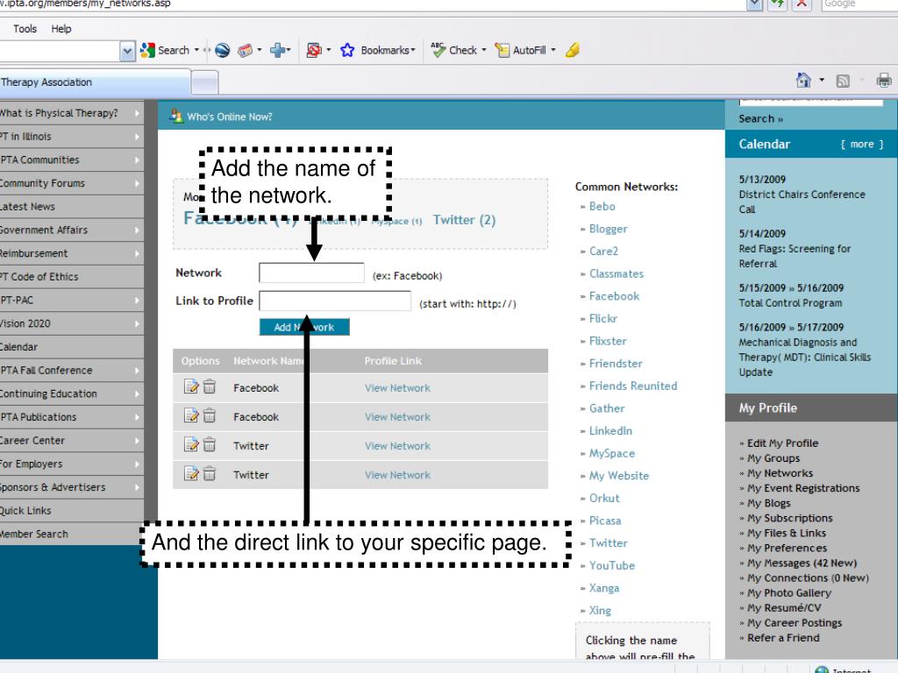Edit the first Twitter network row
The width and height of the screenshot is (898, 673).
tap(191, 444)
